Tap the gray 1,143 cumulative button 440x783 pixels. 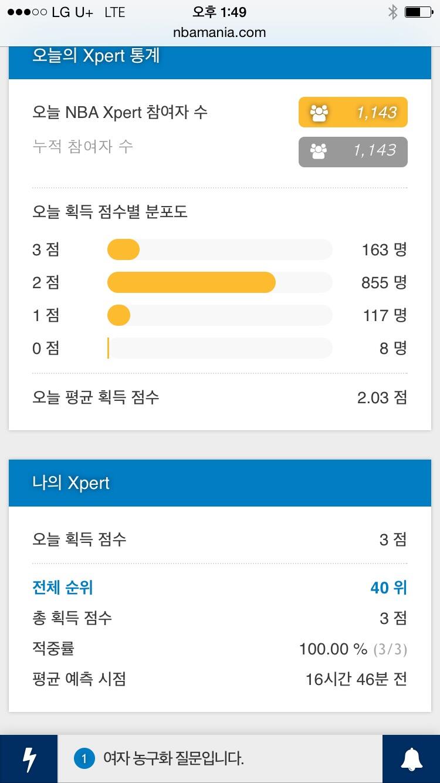(353, 151)
